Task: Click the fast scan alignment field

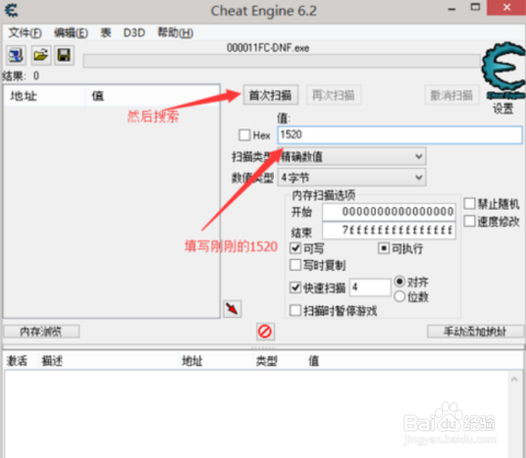Action: [x=370, y=287]
